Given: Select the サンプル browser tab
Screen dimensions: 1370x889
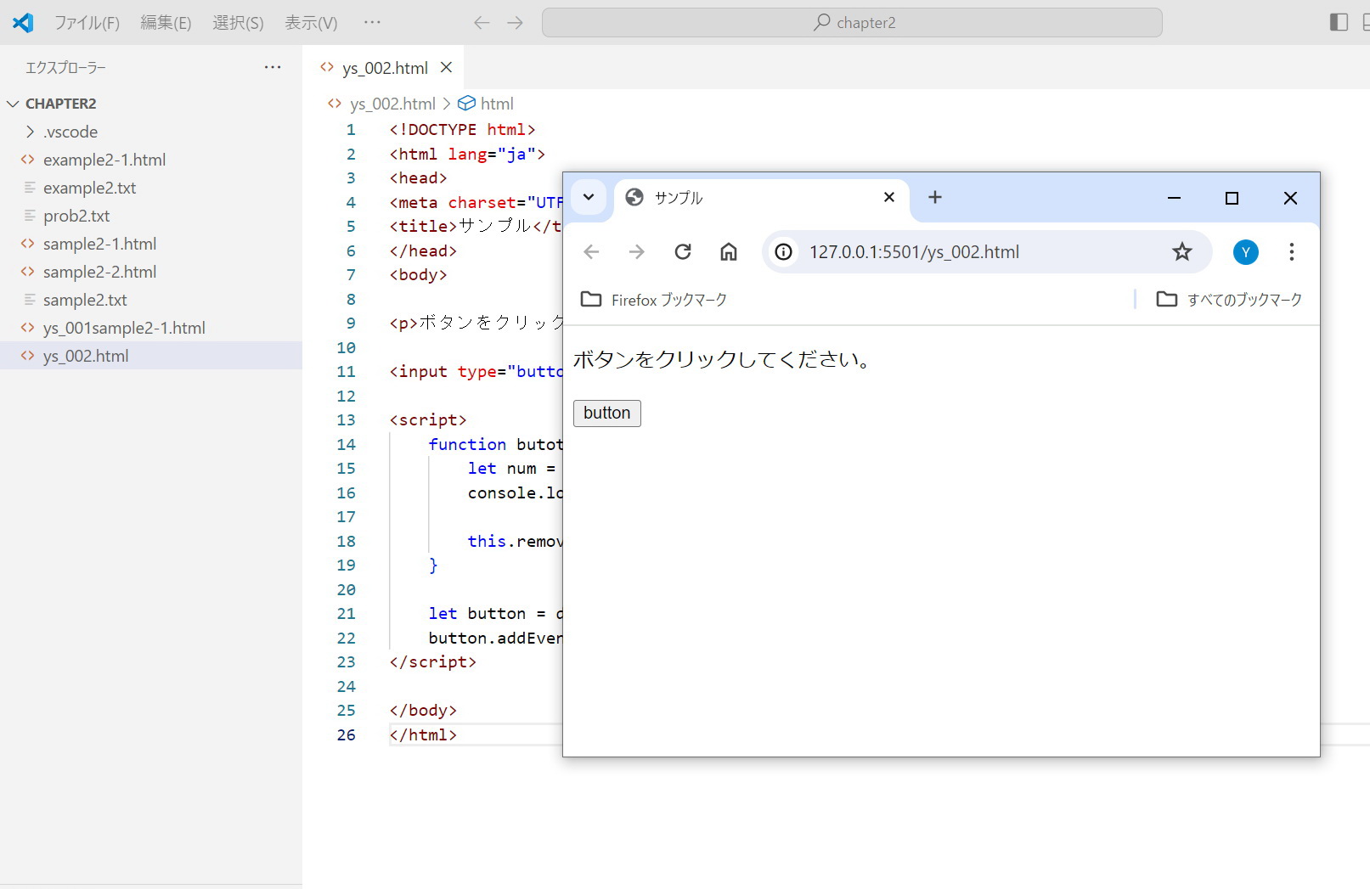Looking at the screenshot, I should [x=761, y=198].
